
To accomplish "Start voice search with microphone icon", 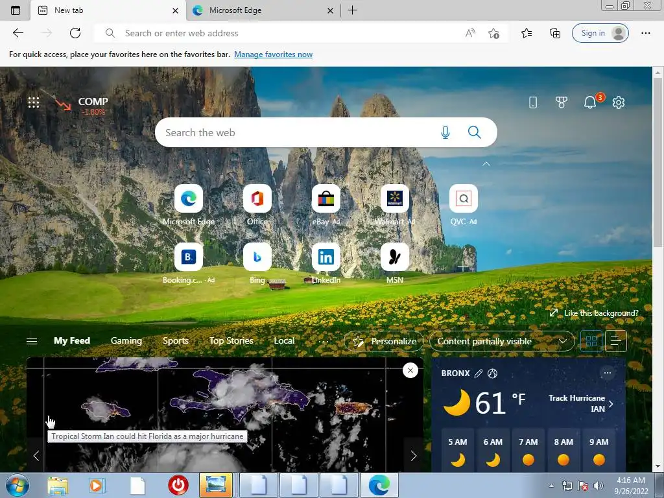I will coord(445,132).
